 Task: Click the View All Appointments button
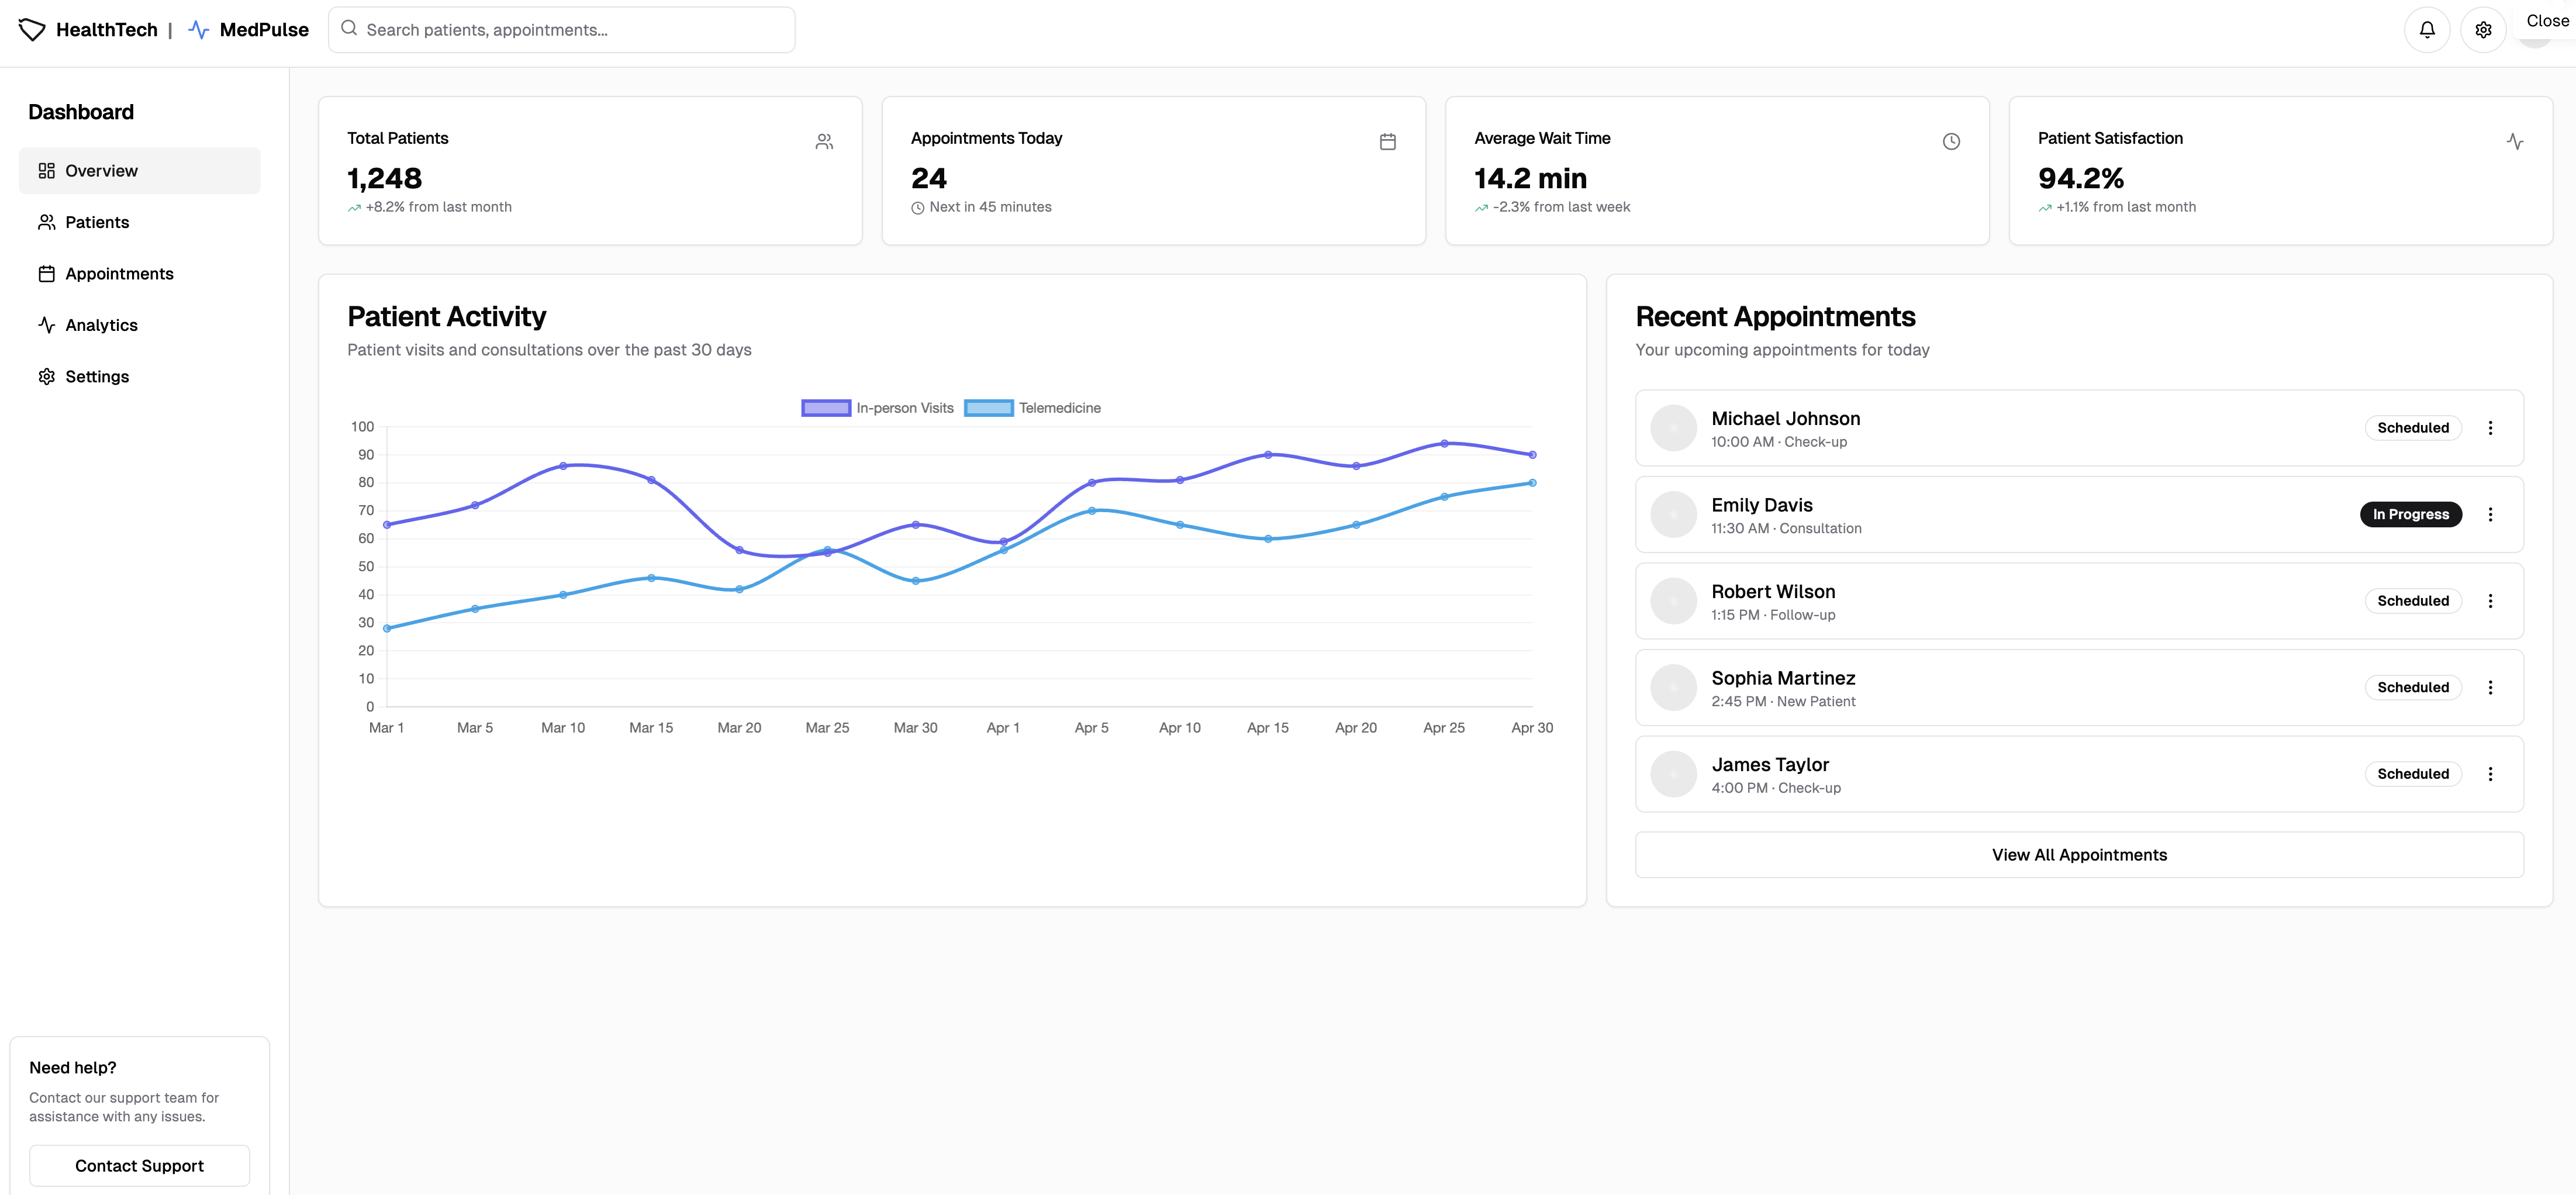[x=2078, y=855]
